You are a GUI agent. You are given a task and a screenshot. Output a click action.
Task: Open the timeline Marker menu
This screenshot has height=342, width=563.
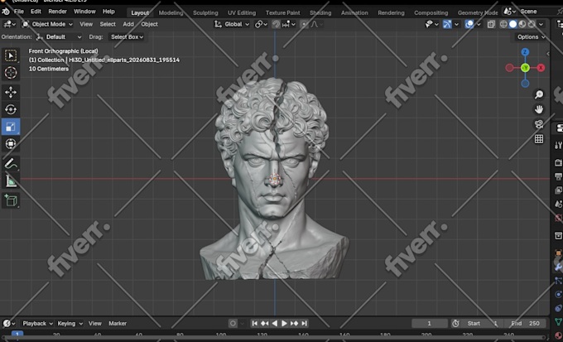(x=118, y=323)
